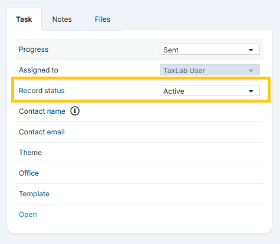Switch to the Files tab
The image size is (280, 244).
103,19
